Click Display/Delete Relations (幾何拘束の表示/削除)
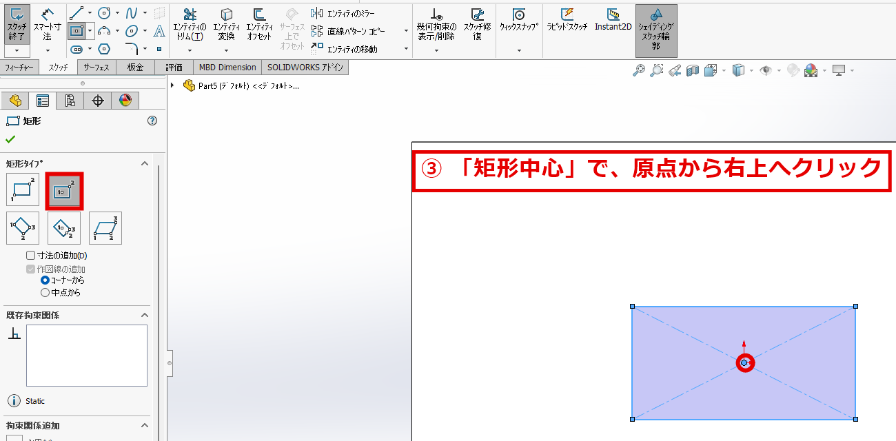 pos(436,24)
